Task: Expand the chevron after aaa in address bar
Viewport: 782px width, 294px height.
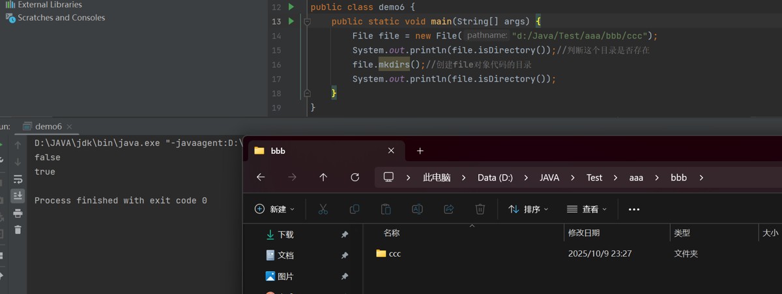Action: (x=656, y=177)
